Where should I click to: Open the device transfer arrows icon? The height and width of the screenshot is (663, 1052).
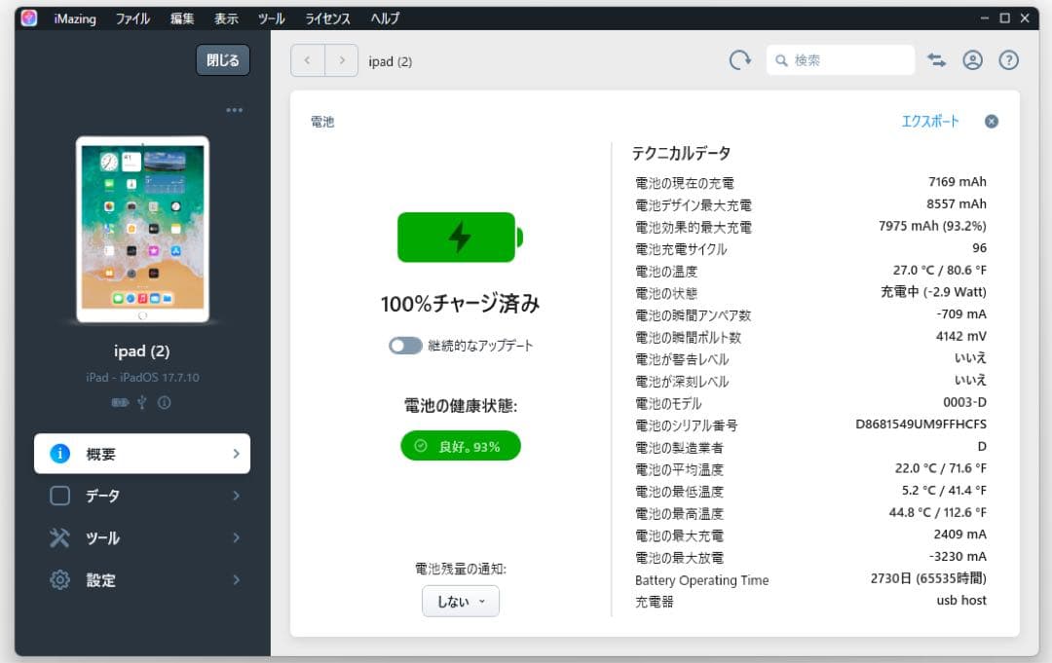pyautogui.click(x=936, y=59)
